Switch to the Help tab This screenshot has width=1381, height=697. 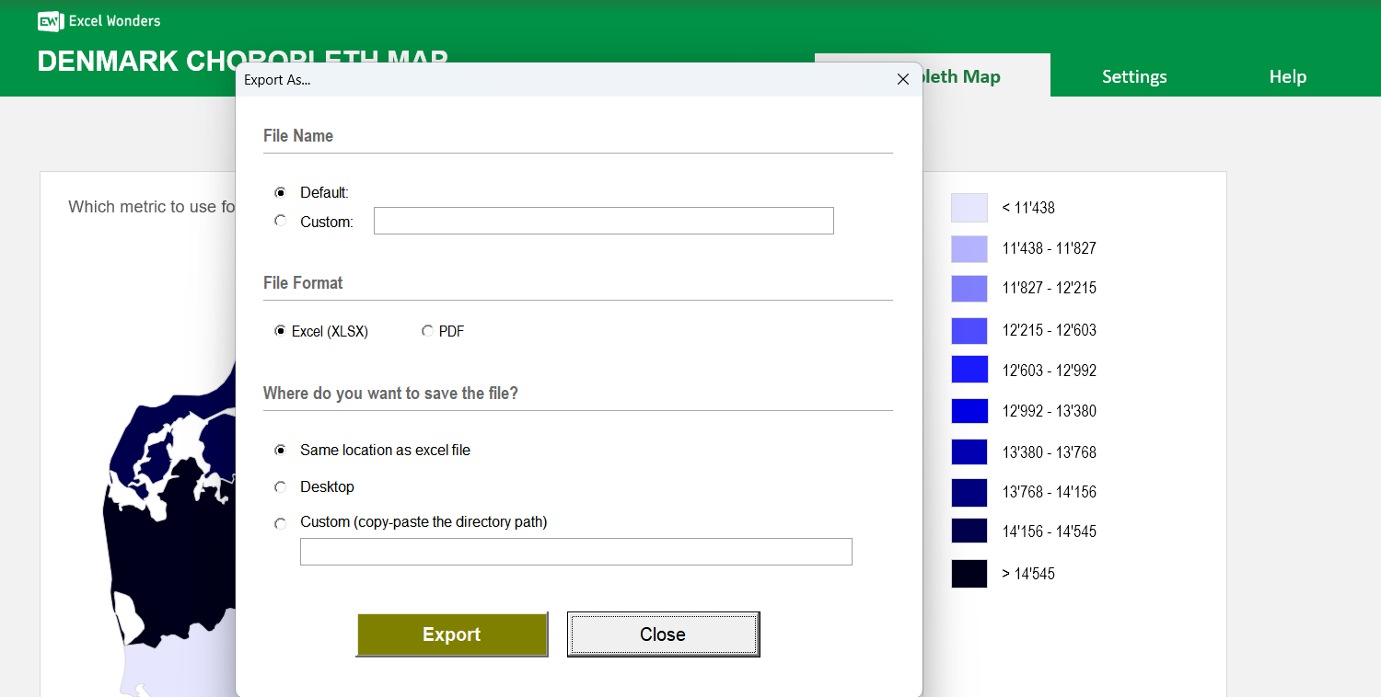point(1287,77)
